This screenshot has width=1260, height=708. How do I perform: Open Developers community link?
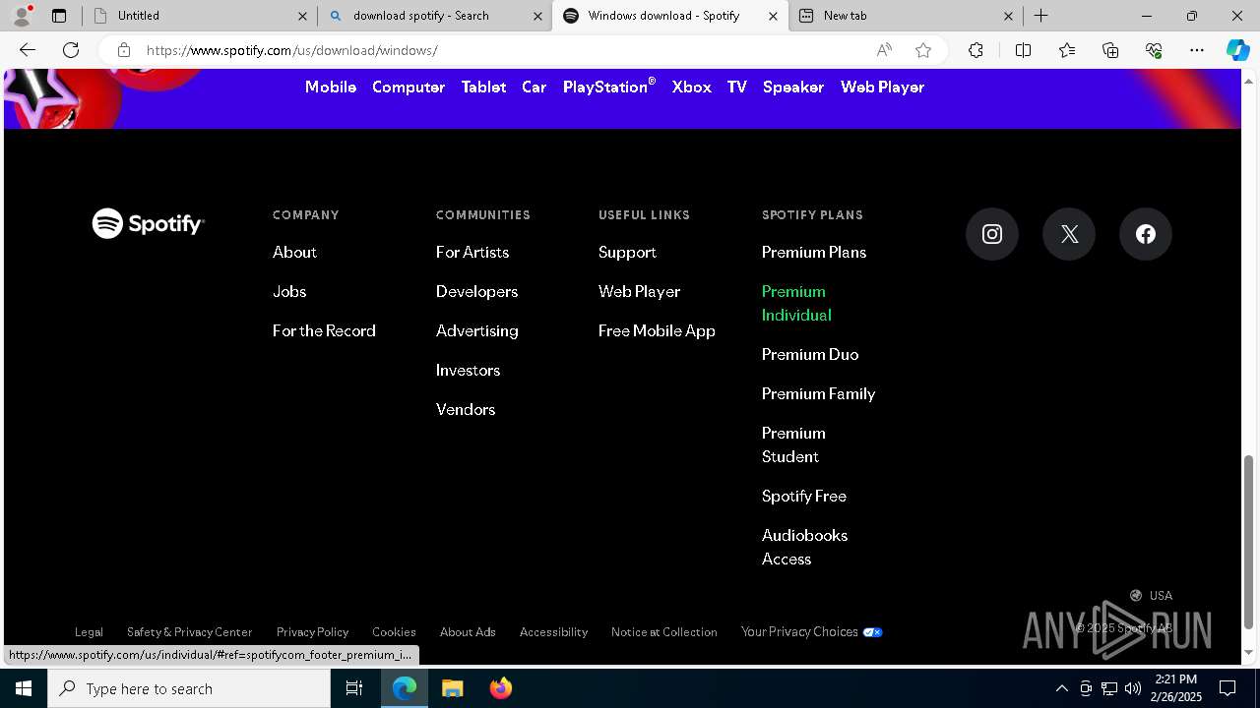[476, 291]
